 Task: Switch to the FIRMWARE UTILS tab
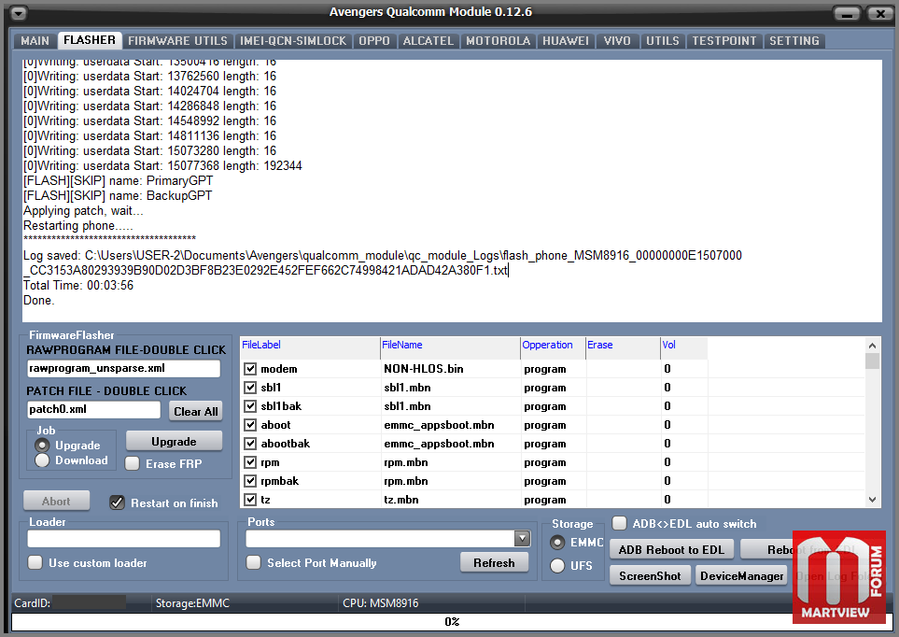pos(177,41)
